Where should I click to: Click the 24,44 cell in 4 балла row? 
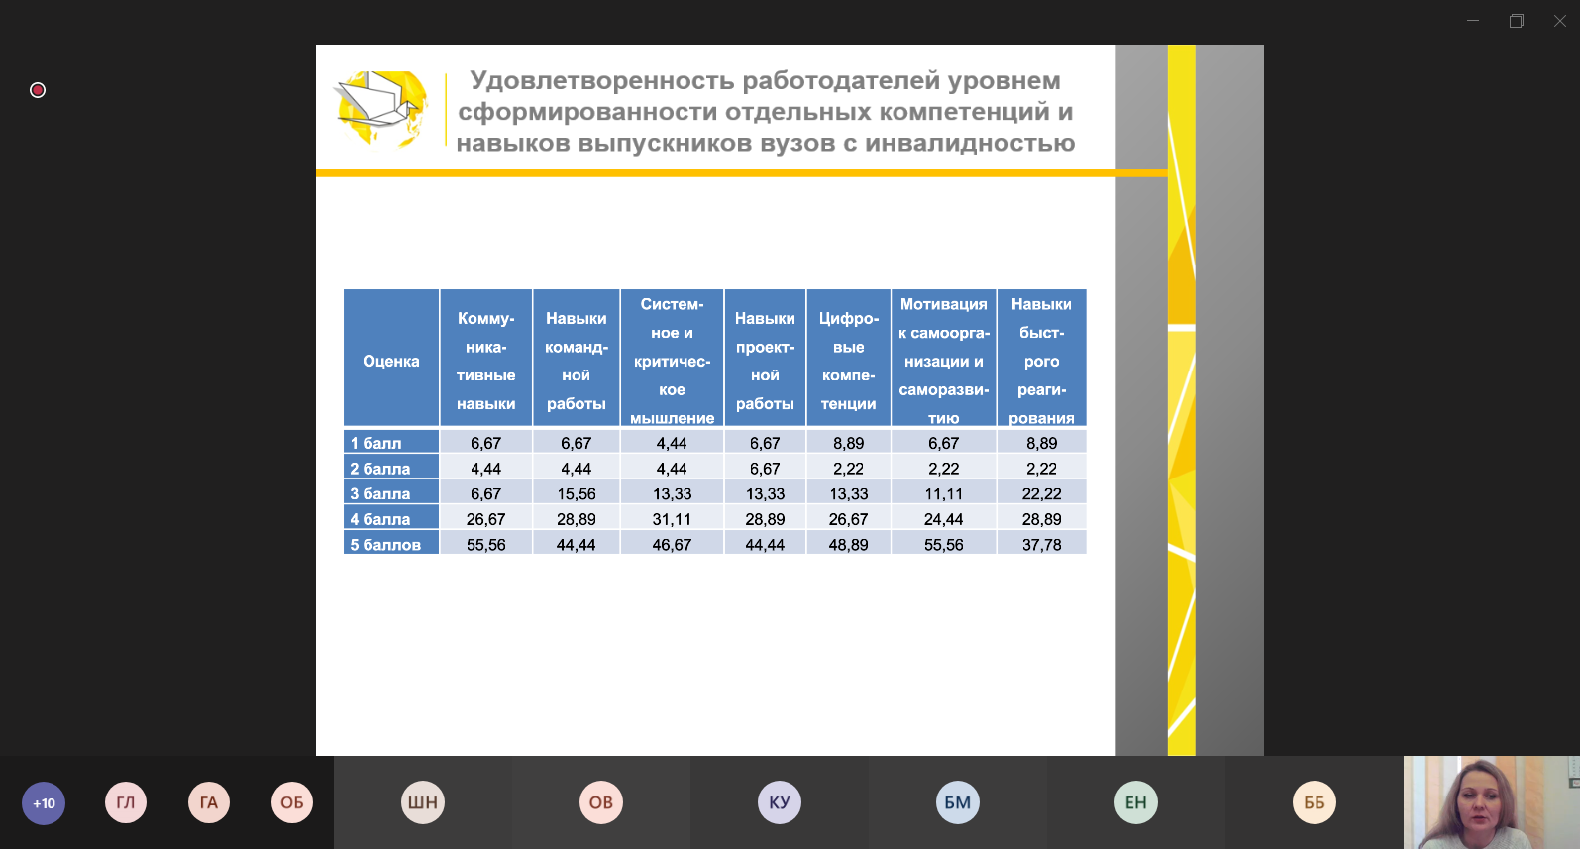[944, 519]
